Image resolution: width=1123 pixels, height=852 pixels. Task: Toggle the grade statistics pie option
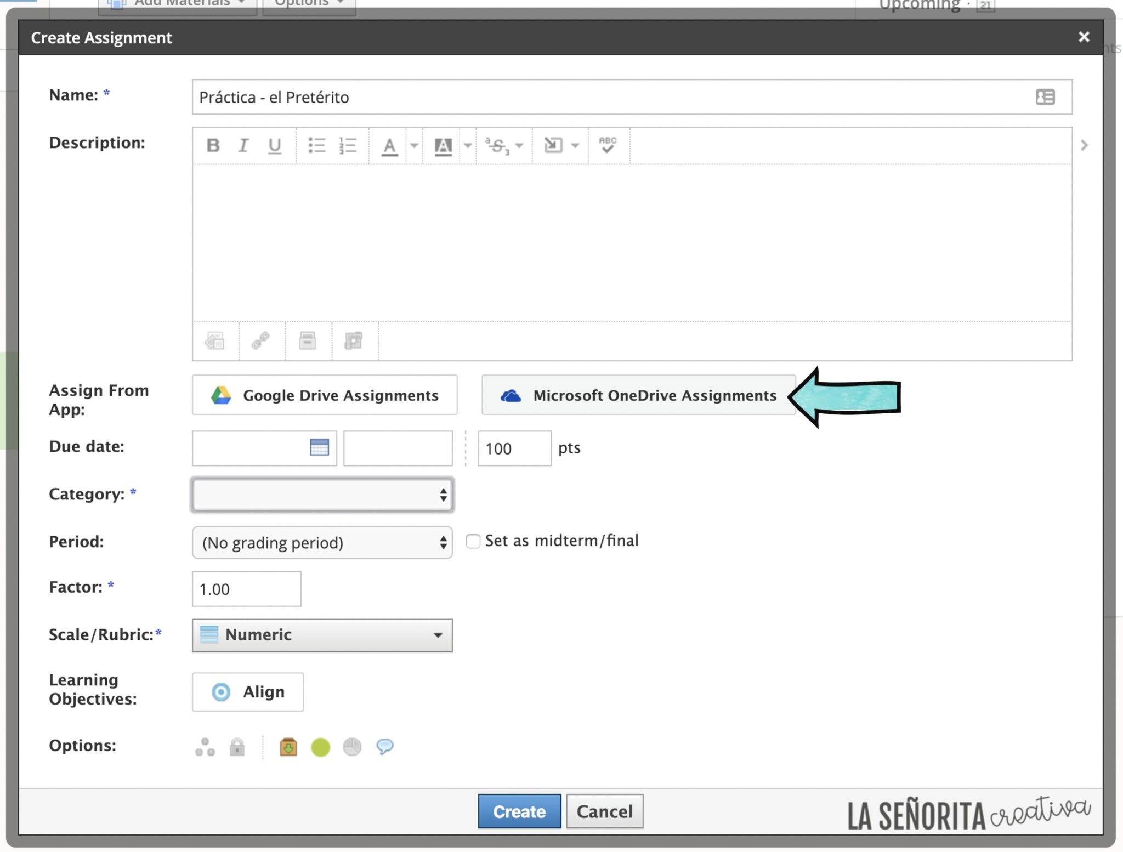(352, 747)
